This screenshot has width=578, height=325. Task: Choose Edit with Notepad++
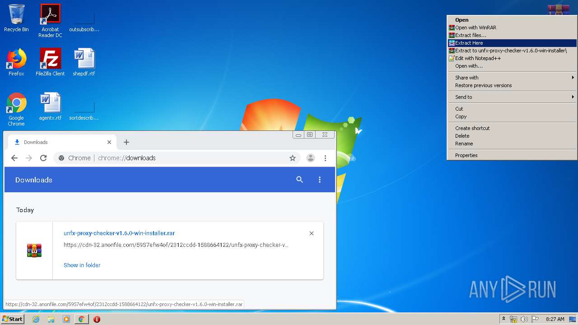[x=512, y=58]
